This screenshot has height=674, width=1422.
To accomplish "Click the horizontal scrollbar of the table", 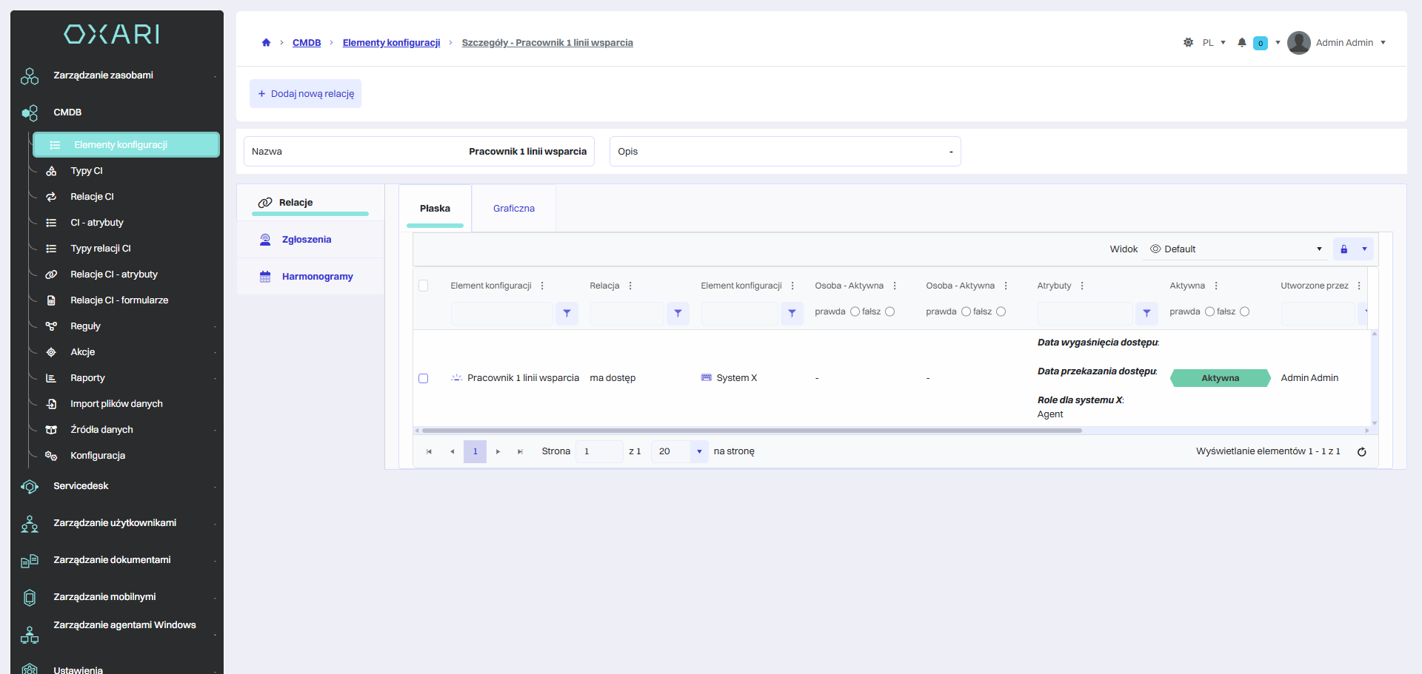I will 752,431.
